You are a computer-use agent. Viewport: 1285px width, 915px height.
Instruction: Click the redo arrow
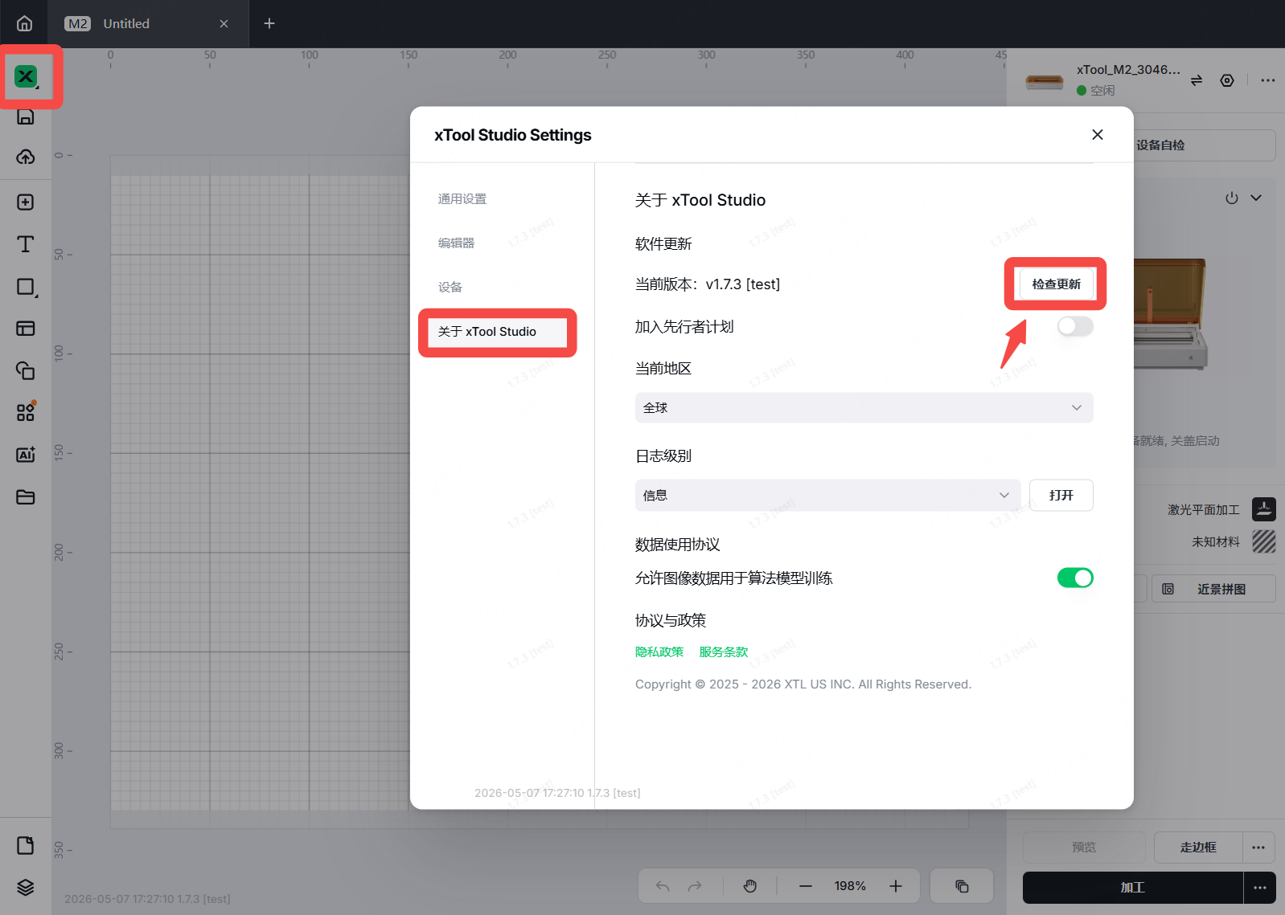click(695, 886)
